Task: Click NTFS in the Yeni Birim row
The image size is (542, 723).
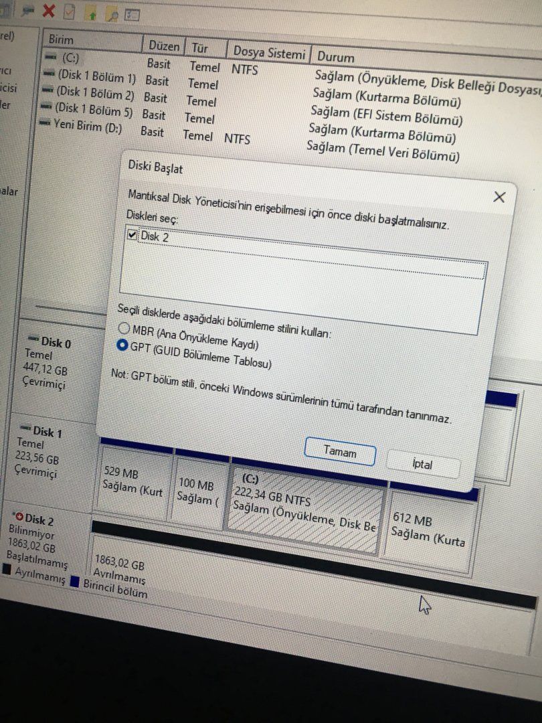Action: [x=238, y=139]
